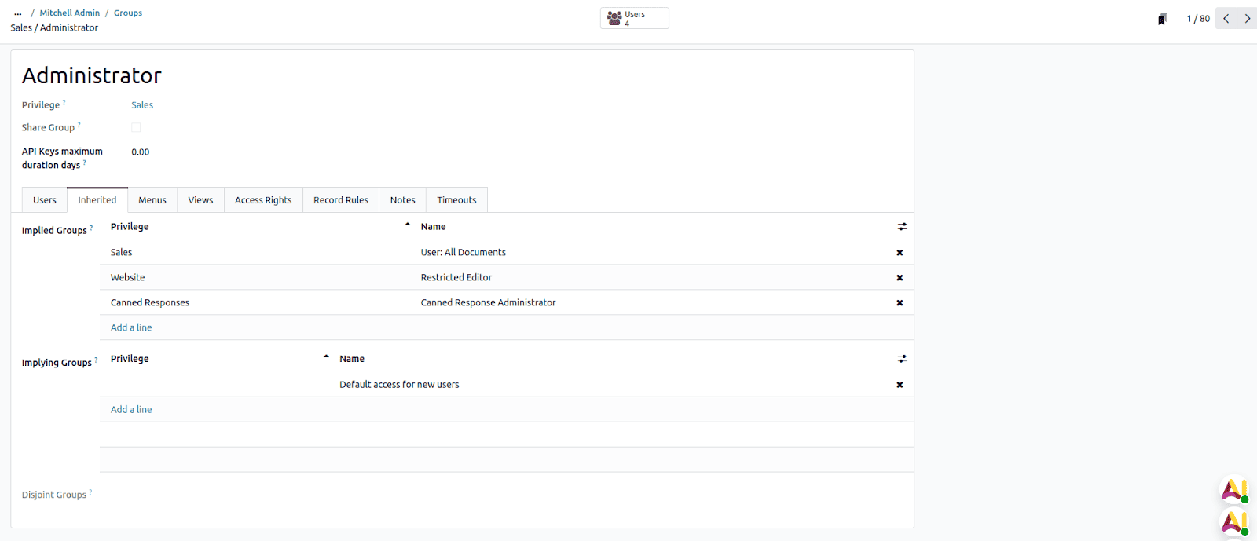The width and height of the screenshot is (1257, 541).
Task: Open Implying Groups column settings icon
Action: coord(902,359)
